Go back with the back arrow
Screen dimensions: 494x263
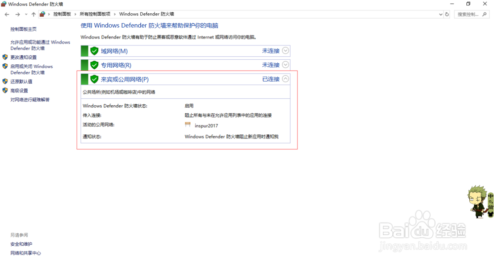coord(7,14)
